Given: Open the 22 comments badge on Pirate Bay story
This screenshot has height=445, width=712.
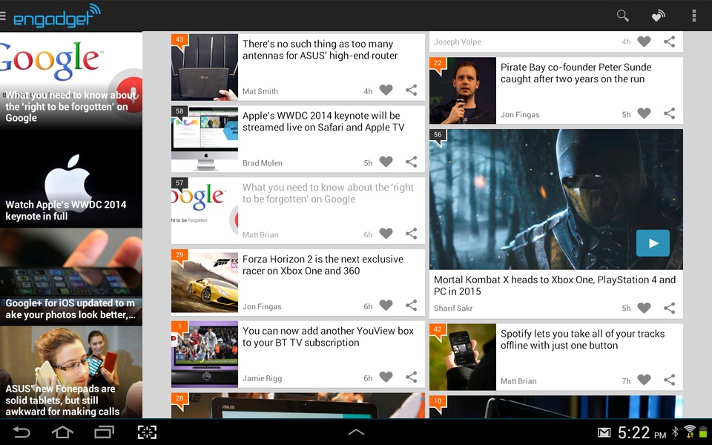Looking at the screenshot, I should tap(438, 65).
